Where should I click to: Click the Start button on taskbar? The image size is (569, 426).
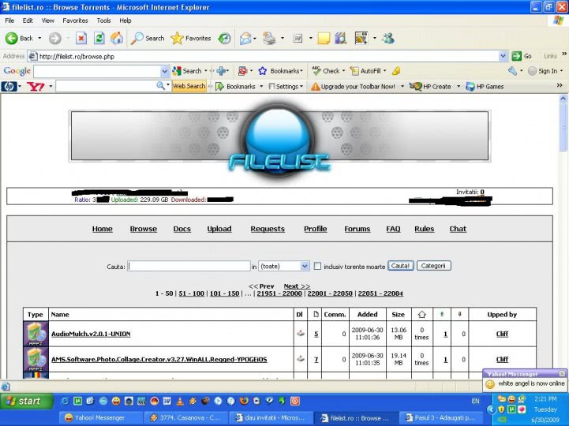pos(26,401)
